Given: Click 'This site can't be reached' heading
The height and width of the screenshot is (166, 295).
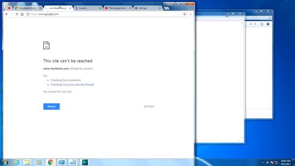Looking at the screenshot, I should click(x=68, y=61).
